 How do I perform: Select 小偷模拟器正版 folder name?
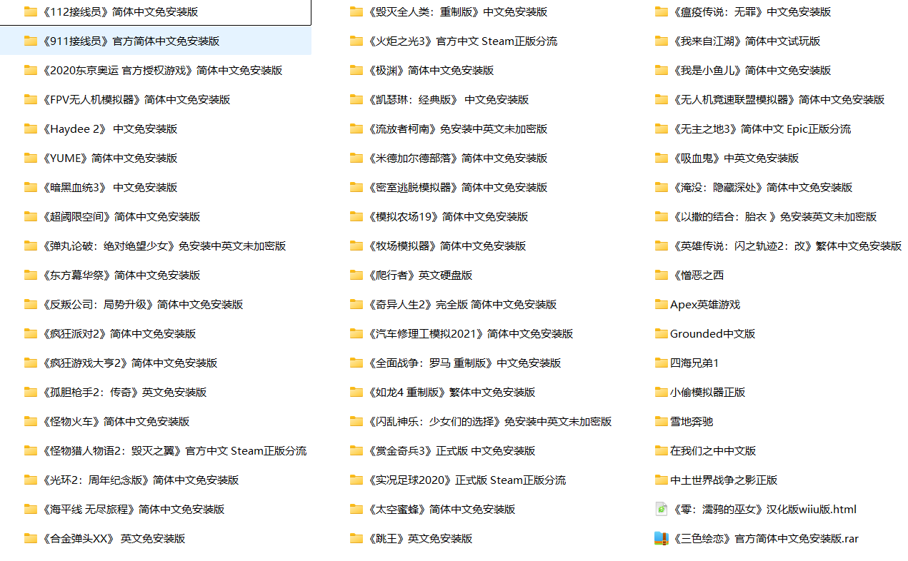(x=707, y=392)
